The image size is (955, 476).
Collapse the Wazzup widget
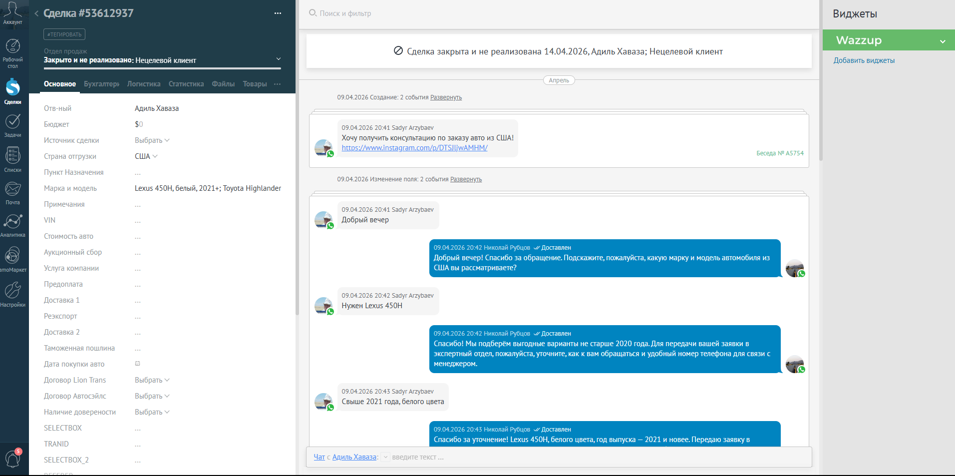[x=943, y=41]
